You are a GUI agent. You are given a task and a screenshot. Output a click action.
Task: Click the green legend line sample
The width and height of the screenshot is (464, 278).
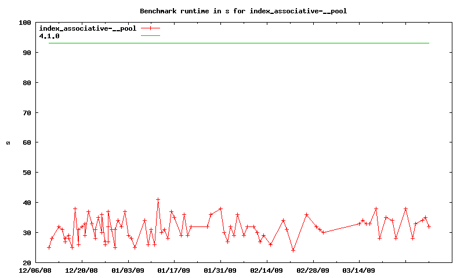(x=150, y=36)
